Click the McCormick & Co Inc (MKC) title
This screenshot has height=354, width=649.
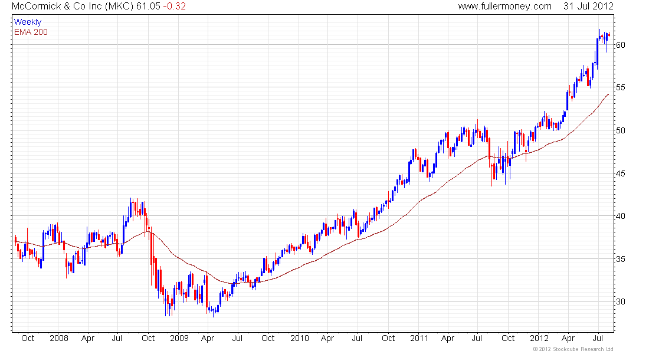click(x=73, y=6)
